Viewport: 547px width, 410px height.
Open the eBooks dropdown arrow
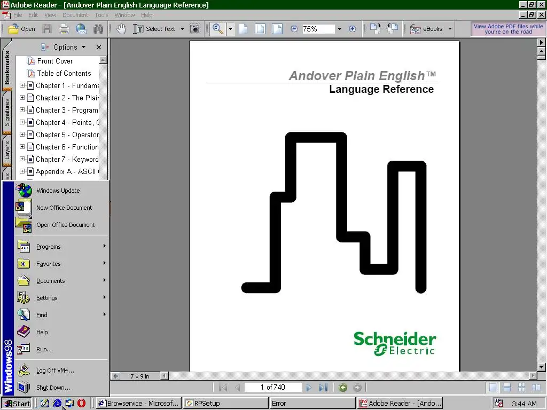click(x=450, y=29)
